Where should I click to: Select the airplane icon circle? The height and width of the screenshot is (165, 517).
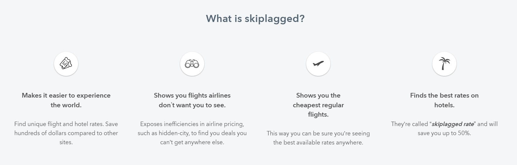point(318,64)
